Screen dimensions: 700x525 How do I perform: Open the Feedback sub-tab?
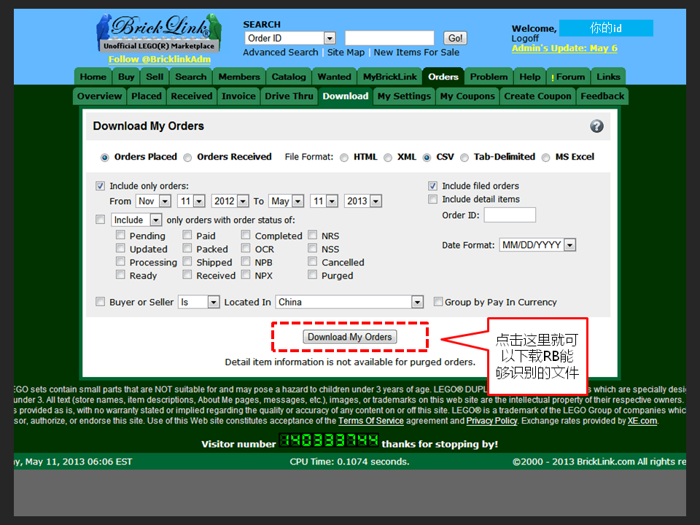[x=602, y=96]
